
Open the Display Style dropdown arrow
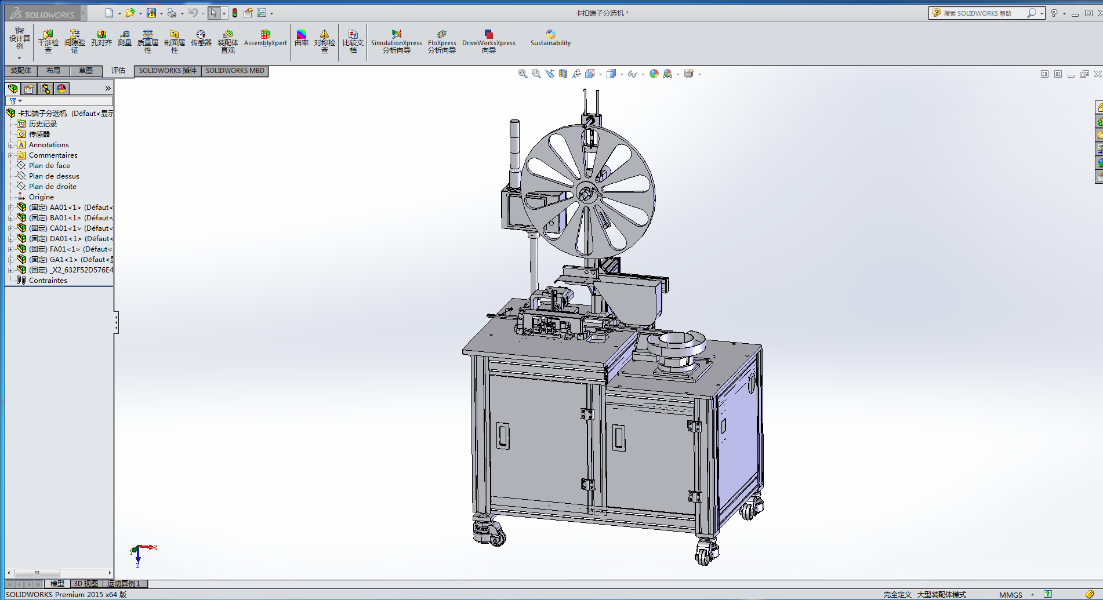(622, 74)
